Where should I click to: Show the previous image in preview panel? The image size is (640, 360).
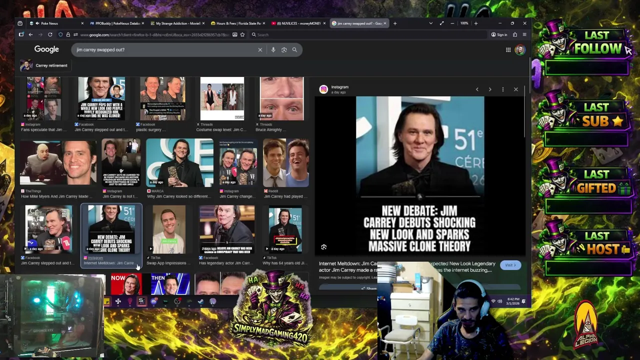point(477,89)
